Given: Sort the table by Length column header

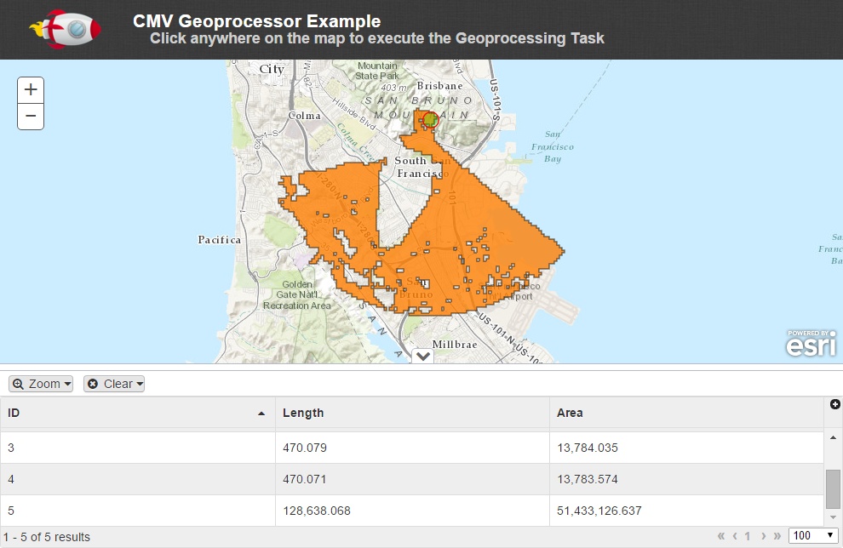Looking at the screenshot, I should point(412,413).
